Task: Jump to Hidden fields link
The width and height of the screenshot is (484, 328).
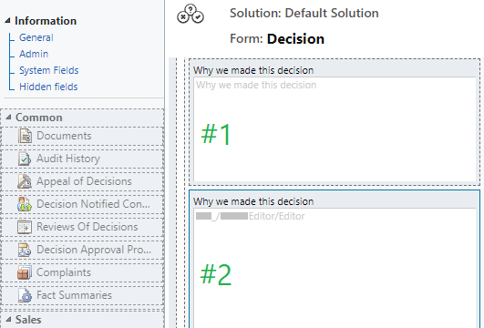Action: [48, 87]
